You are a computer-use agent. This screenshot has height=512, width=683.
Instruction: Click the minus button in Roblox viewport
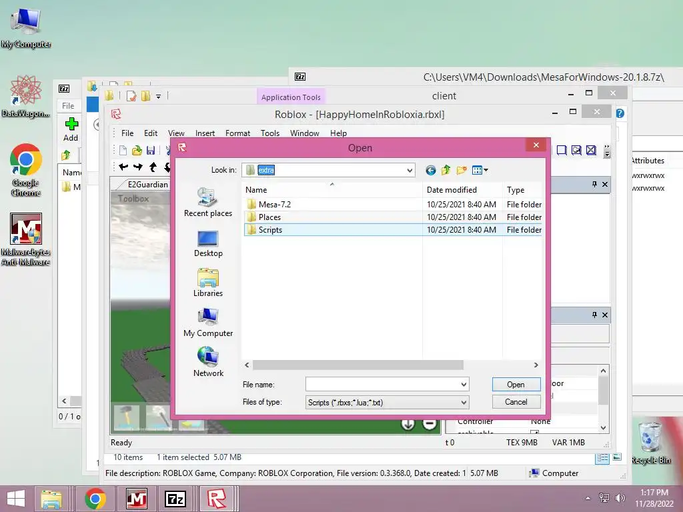pos(429,423)
